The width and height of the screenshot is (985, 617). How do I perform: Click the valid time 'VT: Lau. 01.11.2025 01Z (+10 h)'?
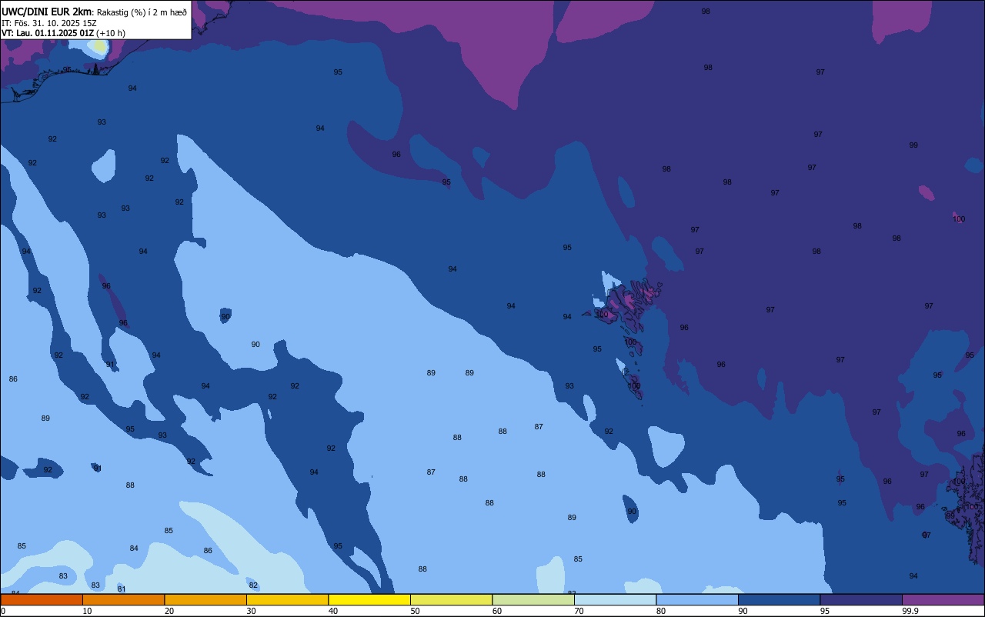pos(63,33)
